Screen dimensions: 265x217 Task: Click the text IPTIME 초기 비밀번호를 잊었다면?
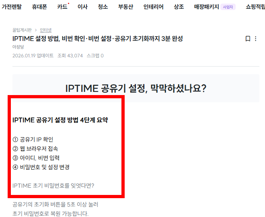tap(53, 186)
